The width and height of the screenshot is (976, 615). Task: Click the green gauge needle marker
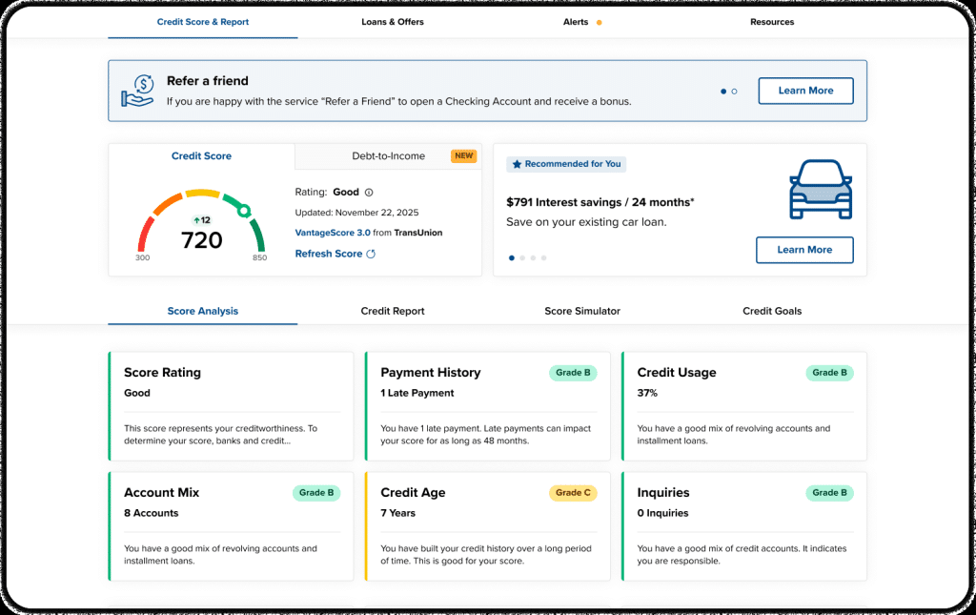244,211
